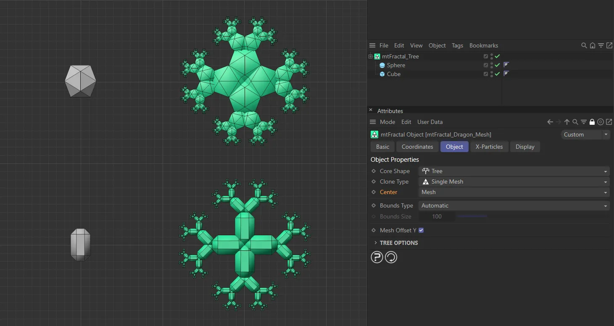Screen dimensions: 614x326
Task: Select the Cube object icon
Action: click(x=382, y=74)
